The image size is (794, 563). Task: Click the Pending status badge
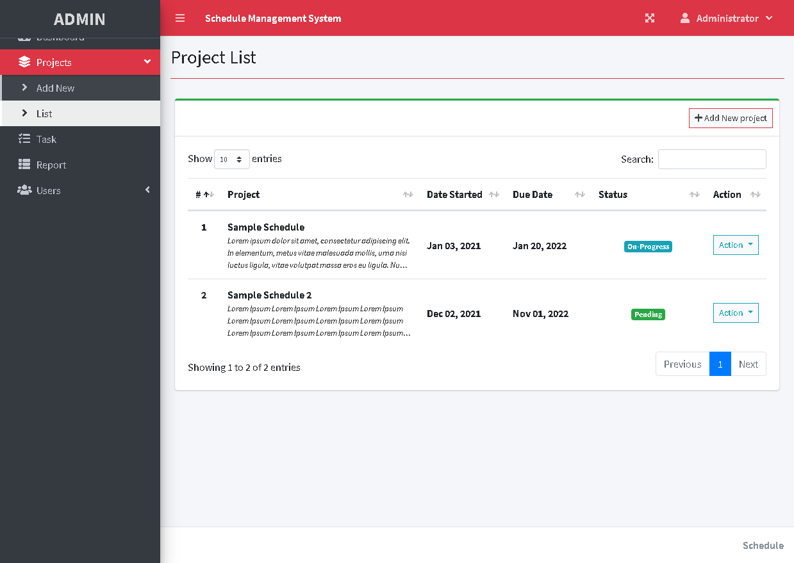click(x=648, y=314)
